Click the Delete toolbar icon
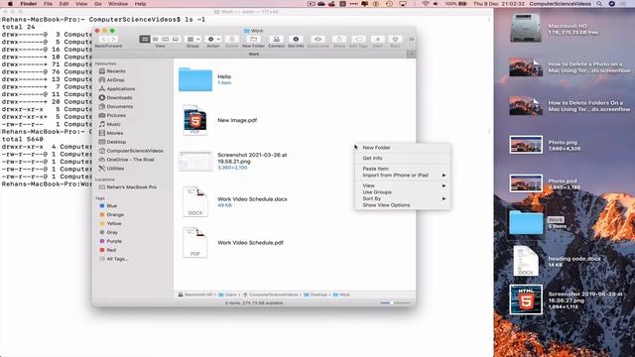This screenshot has height=357, width=635. point(232,40)
